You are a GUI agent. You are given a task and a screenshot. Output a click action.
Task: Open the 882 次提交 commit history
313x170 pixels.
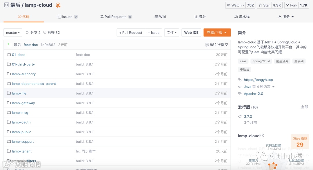point(216,45)
